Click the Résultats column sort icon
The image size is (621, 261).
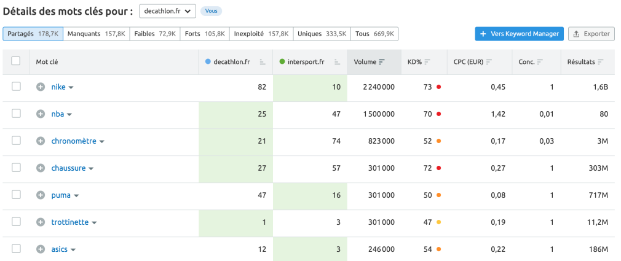pos(601,62)
